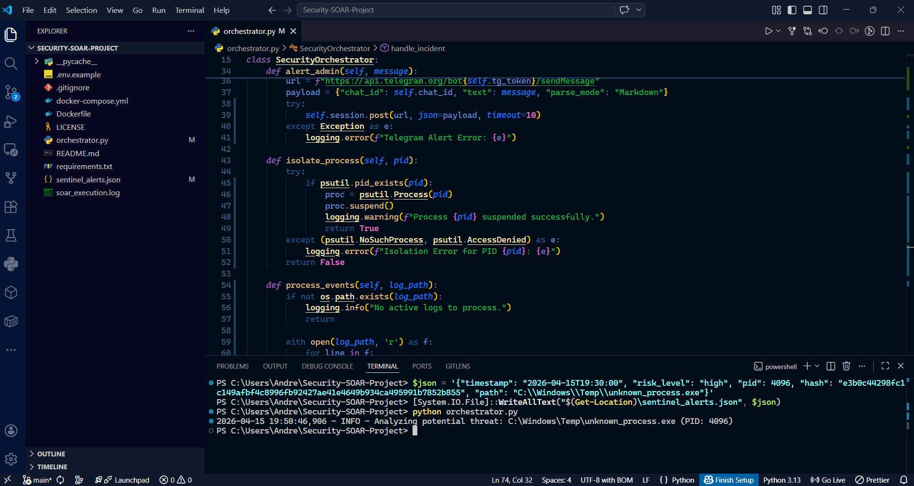Toggle the primary side bar visibility
Image resolution: width=914 pixels, height=486 pixels.
coord(792,10)
